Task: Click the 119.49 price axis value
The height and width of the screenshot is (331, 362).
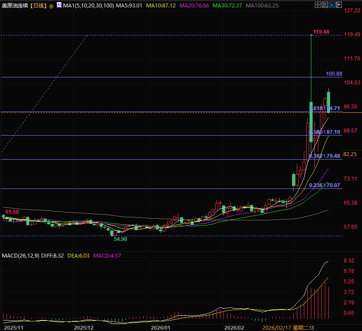Action: (352, 35)
